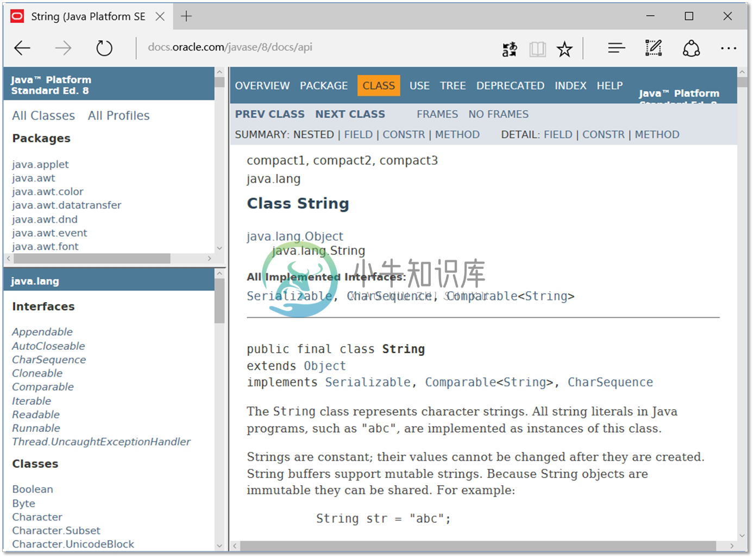Open Character.UnicodeBlock class

pos(73,544)
